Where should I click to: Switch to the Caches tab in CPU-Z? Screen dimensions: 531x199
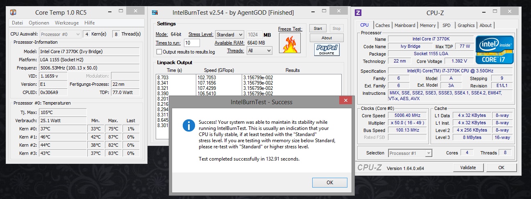pyautogui.click(x=383, y=25)
